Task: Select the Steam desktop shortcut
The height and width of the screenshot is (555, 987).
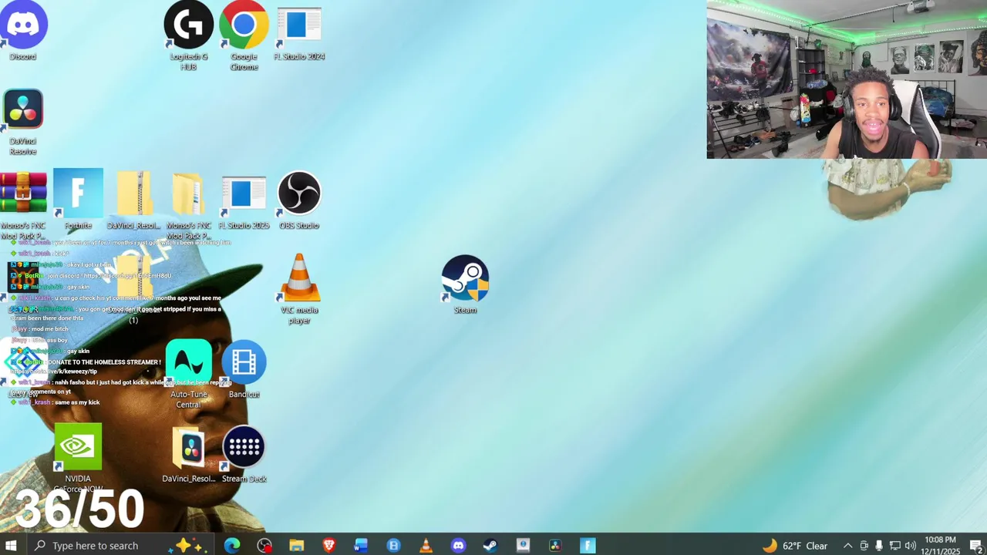Action: pyautogui.click(x=465, y=284)
